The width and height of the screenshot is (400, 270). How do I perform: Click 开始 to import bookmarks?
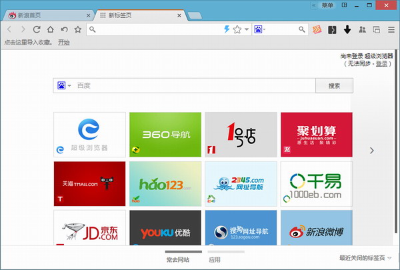[64, 43]
